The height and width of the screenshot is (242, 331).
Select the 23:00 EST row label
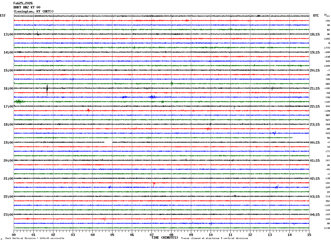pos(8,215)
